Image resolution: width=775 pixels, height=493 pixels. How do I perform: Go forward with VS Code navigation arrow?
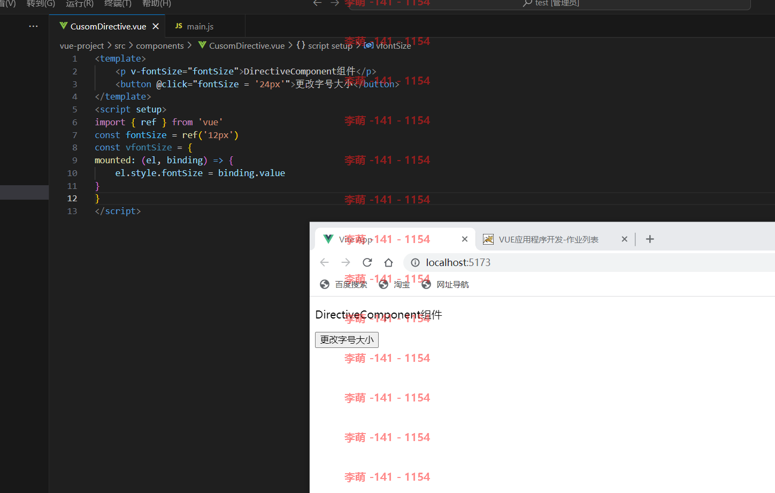pos(335,3)
